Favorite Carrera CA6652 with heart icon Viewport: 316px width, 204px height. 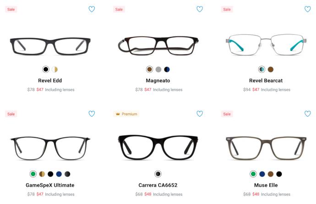pos(200,114)
